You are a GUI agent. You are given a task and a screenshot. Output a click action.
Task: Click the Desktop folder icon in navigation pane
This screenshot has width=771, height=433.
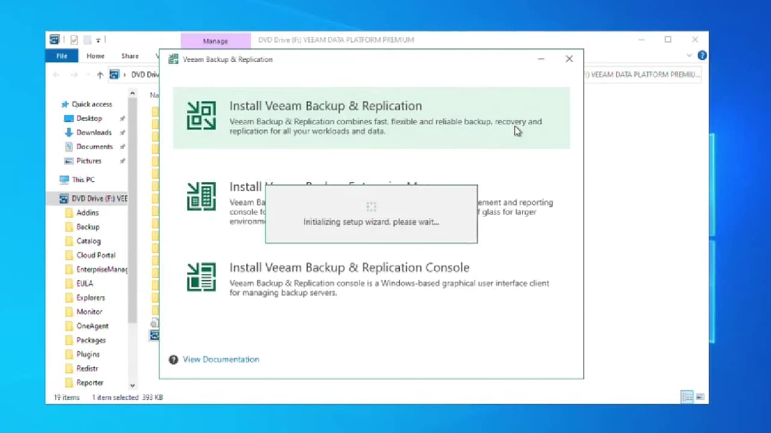69,118
